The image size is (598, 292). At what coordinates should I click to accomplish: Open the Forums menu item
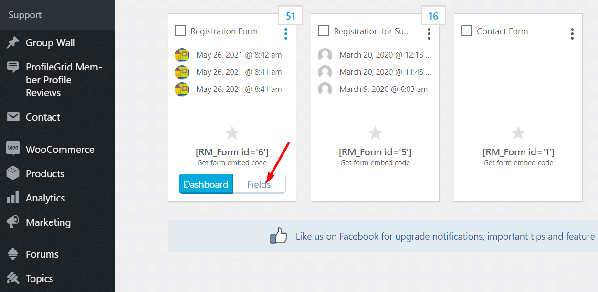click(42, 254)
